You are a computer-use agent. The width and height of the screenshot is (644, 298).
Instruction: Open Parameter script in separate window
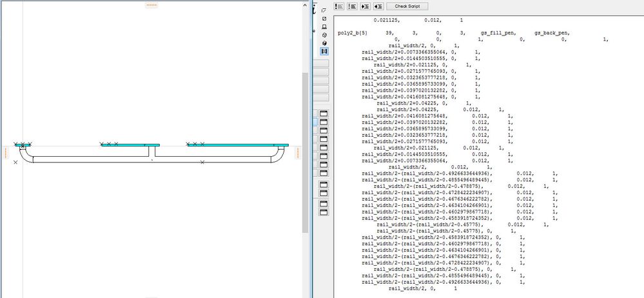point(324,148)
